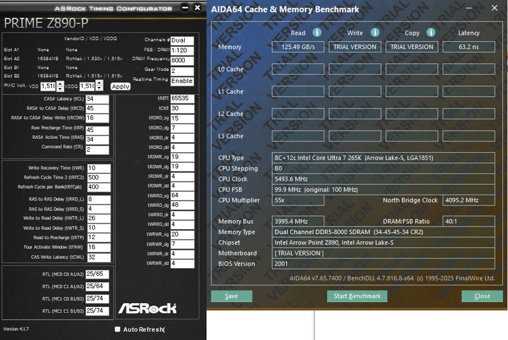This screenshot has width=508, height=340.
Task: Click RTL MC1 C1 B1/B2 field
Action: (97, 311)
